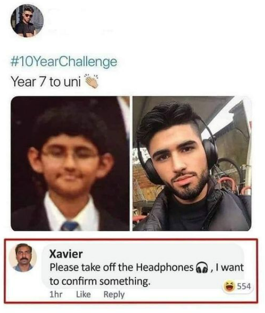This screenshot has width=265, height=313.
Task: Click the clapping hands emoji in caption
Action: tap(92, 81)
